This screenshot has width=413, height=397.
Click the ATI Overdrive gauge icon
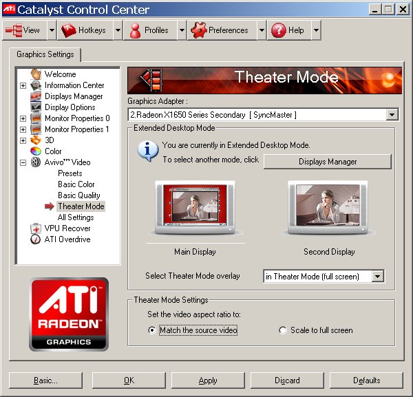pos(36,239)
